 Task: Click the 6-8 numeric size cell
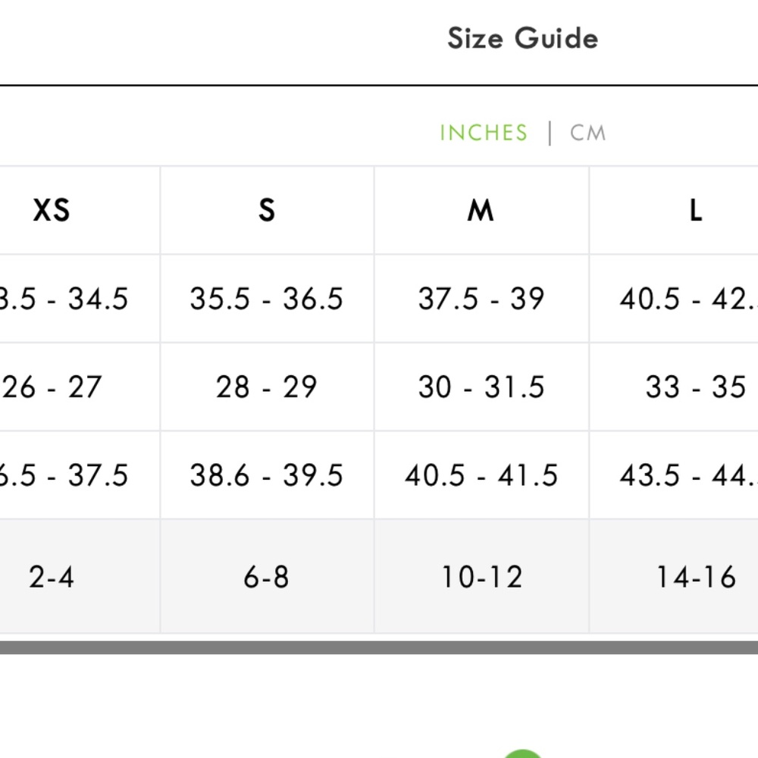[x=267, y=576]
